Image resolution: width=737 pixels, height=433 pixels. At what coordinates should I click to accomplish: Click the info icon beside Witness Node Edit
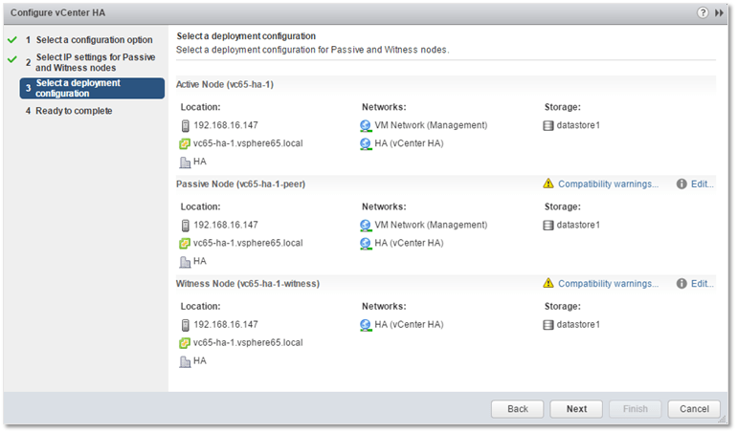click(681, 284)
